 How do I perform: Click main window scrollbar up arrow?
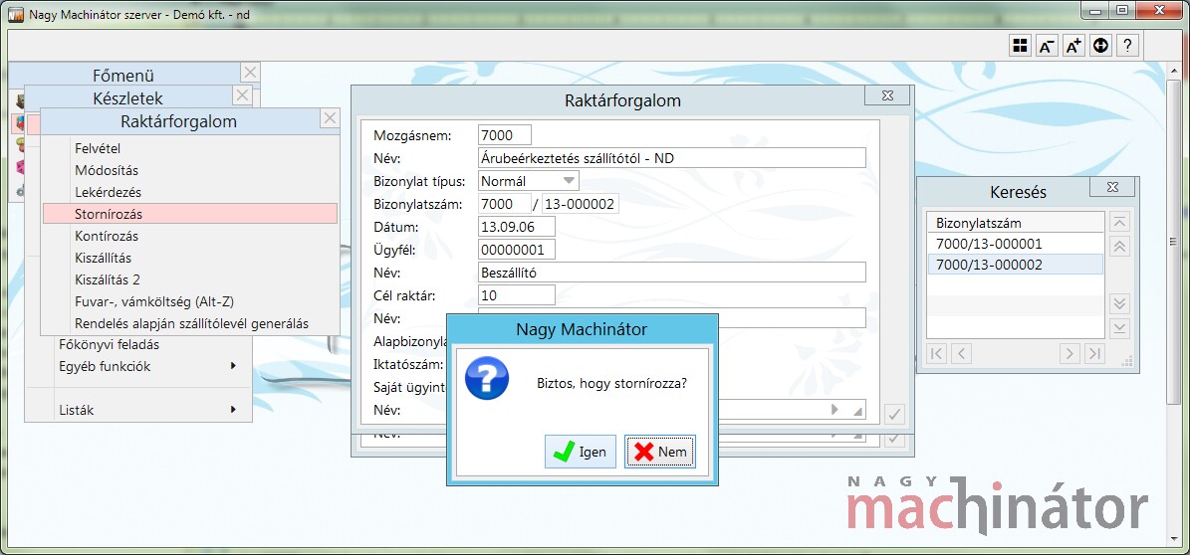[1175, 69]
